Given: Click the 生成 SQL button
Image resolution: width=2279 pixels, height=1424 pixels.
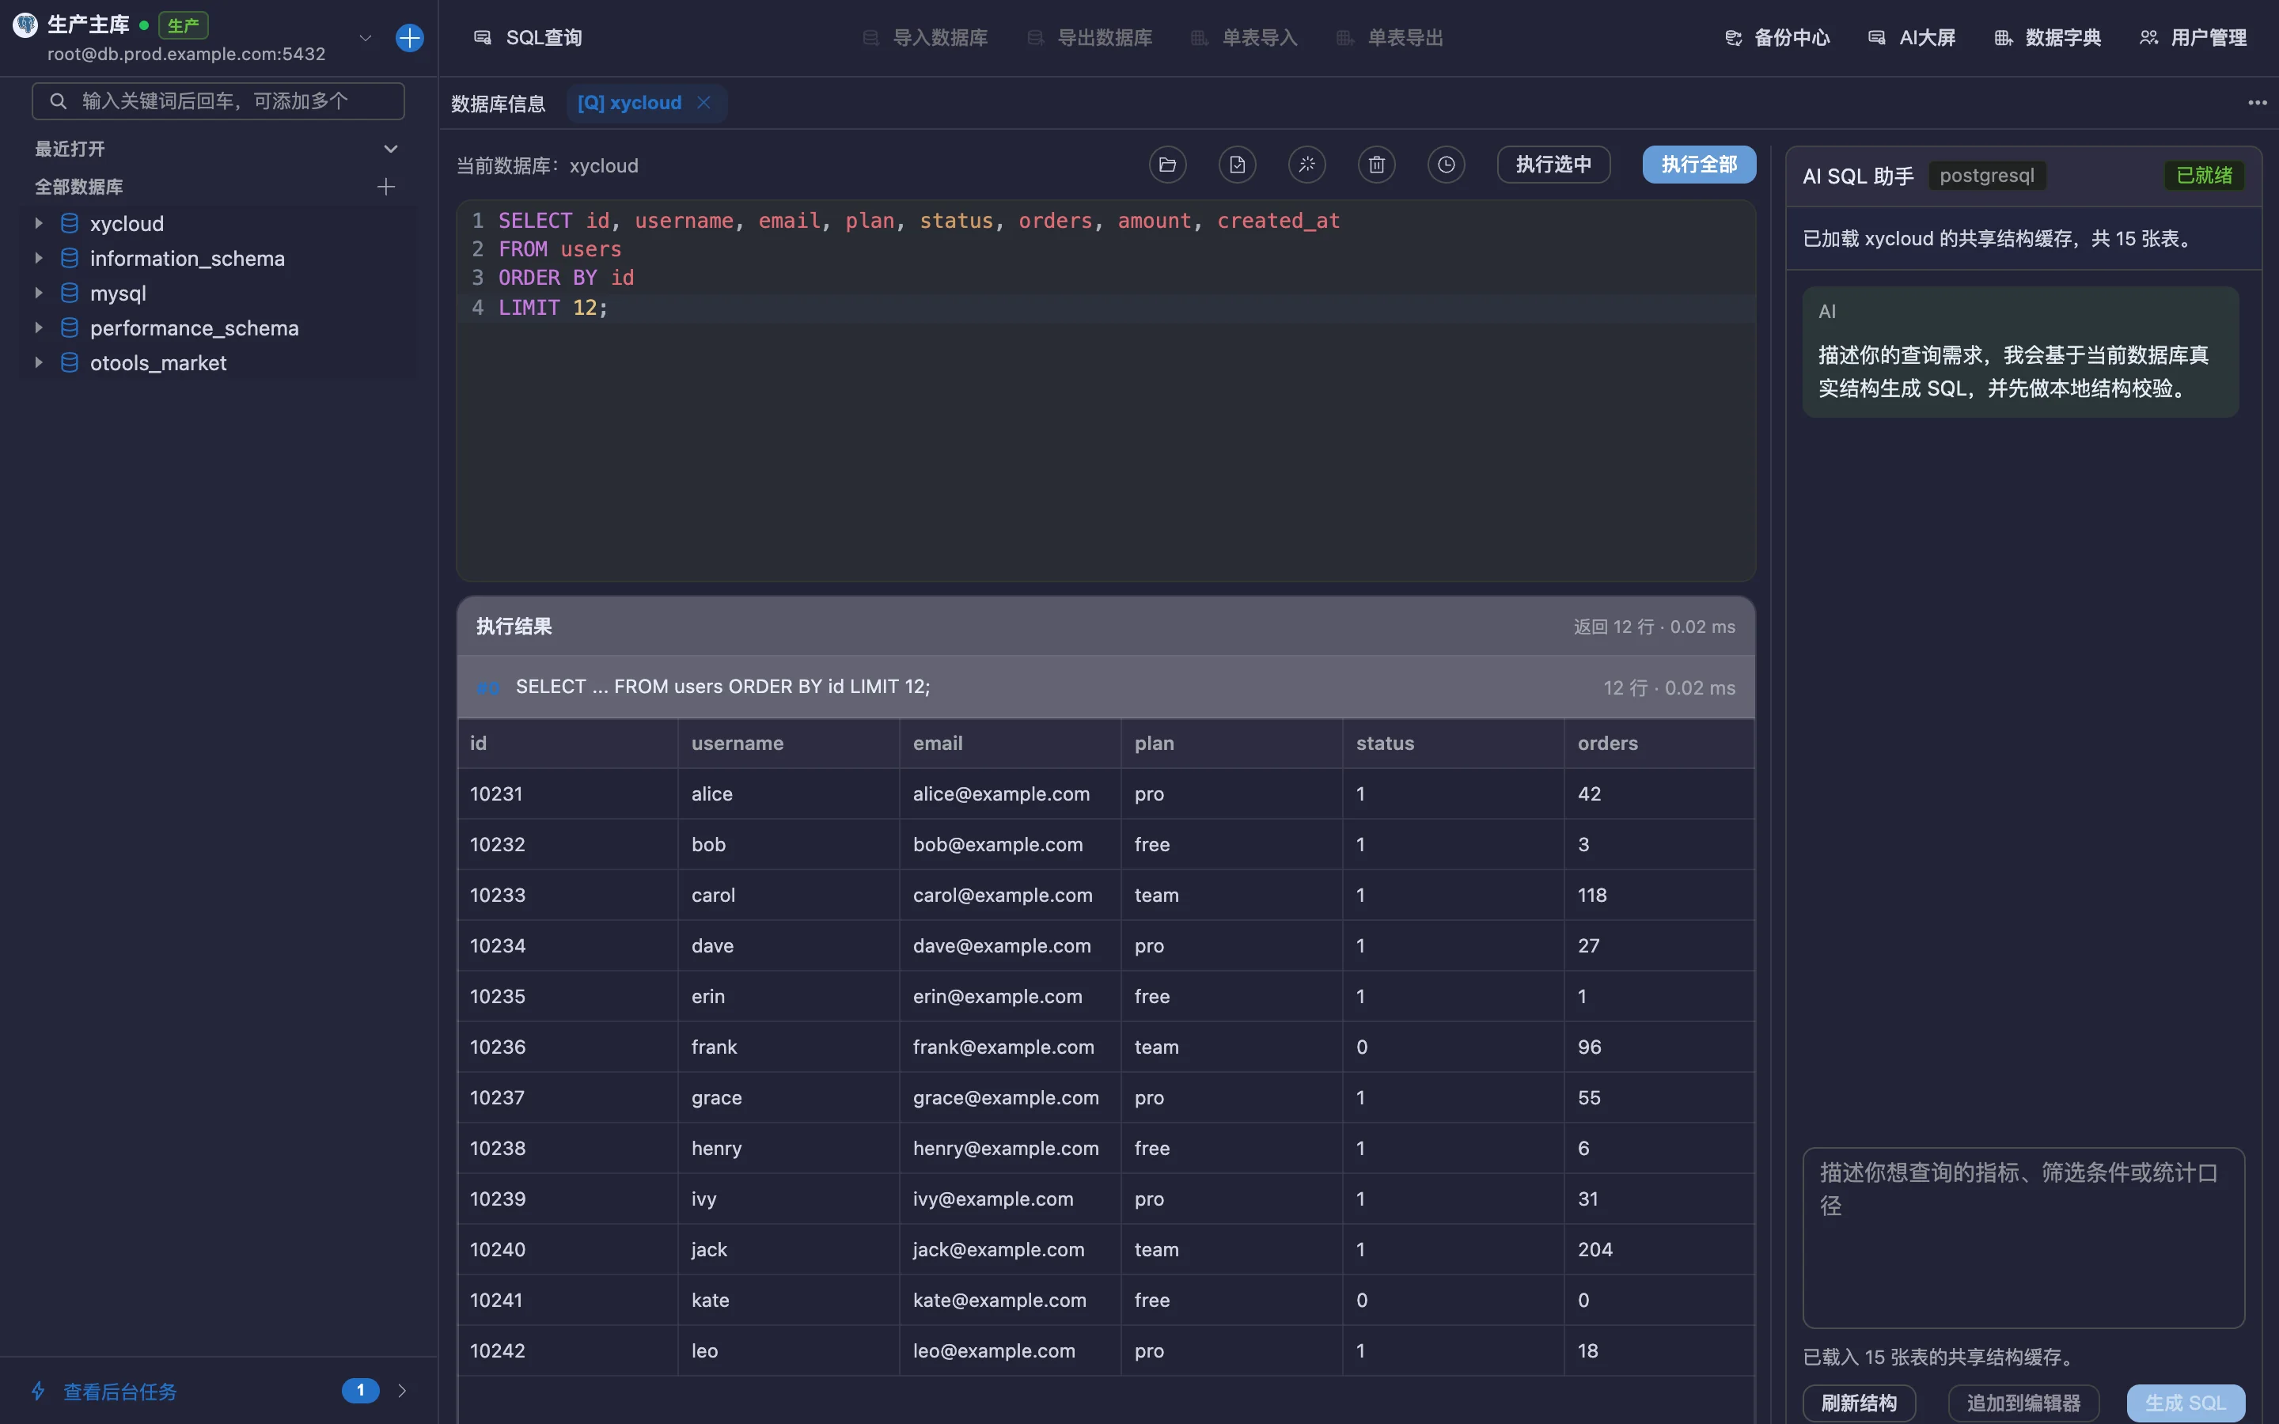Looking at the screenshot, I should click(2186, 1403).
